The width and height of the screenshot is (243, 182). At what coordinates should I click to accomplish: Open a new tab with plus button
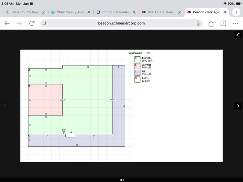point(236,12)
